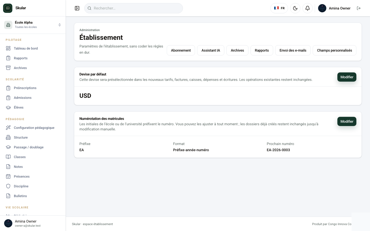370x231 pixels.
Task: Click the Élèves graduation cap icon
Action: click(x=8, y=107)
